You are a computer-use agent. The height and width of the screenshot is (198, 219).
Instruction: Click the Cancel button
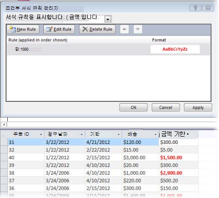(x=165, y=108)
